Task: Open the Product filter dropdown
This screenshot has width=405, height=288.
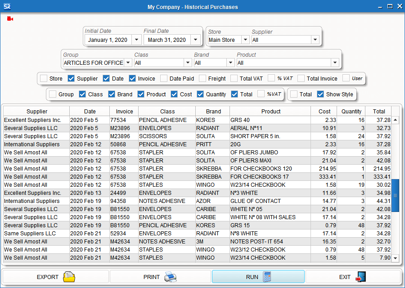Action: coord(335,63)
